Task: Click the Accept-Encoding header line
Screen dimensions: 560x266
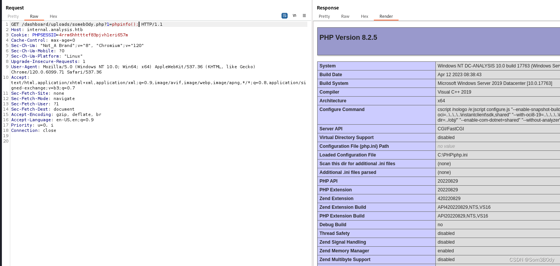Action: pos(56,114)
